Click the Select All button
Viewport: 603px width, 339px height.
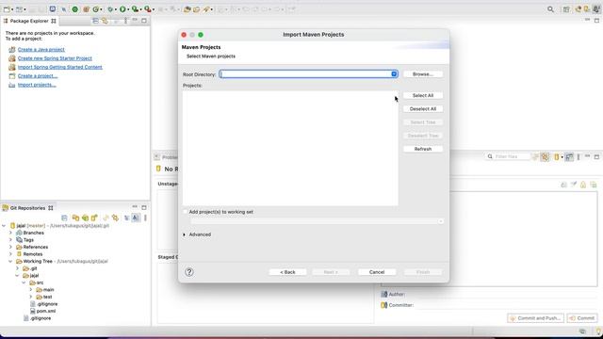423,95
